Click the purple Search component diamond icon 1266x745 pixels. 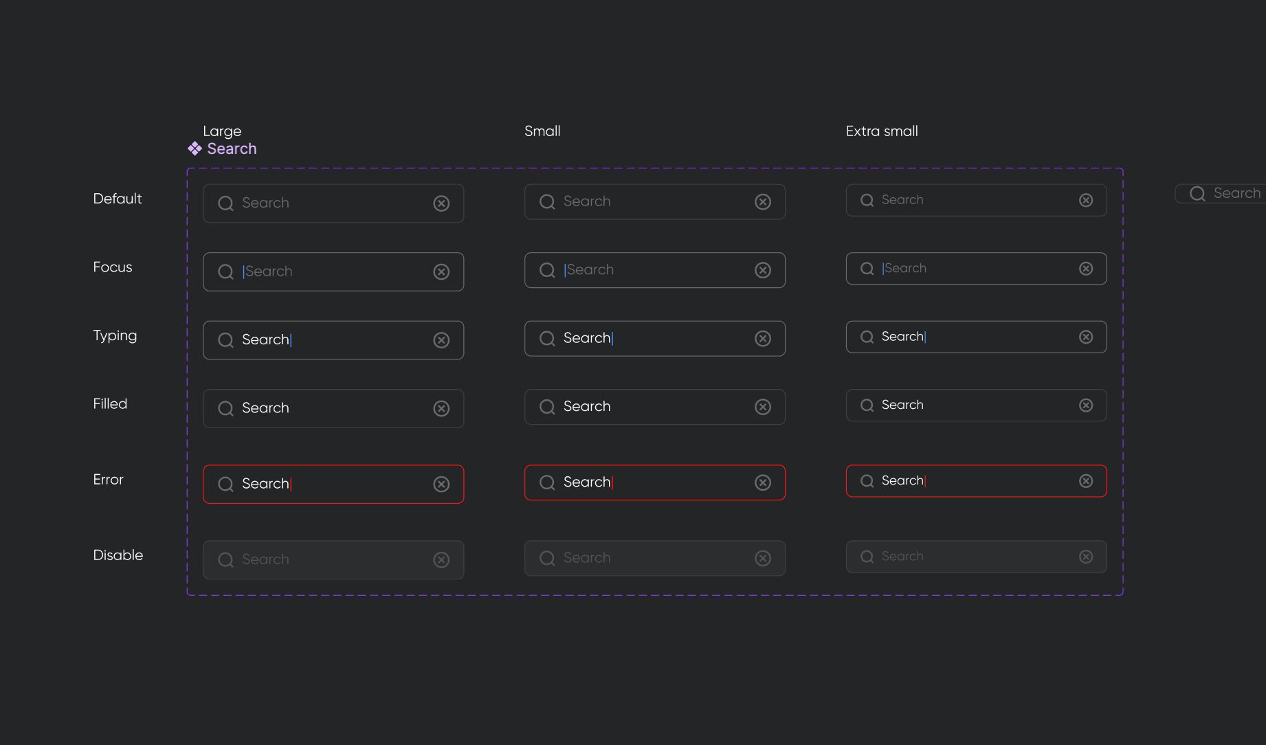click(195, 148)
